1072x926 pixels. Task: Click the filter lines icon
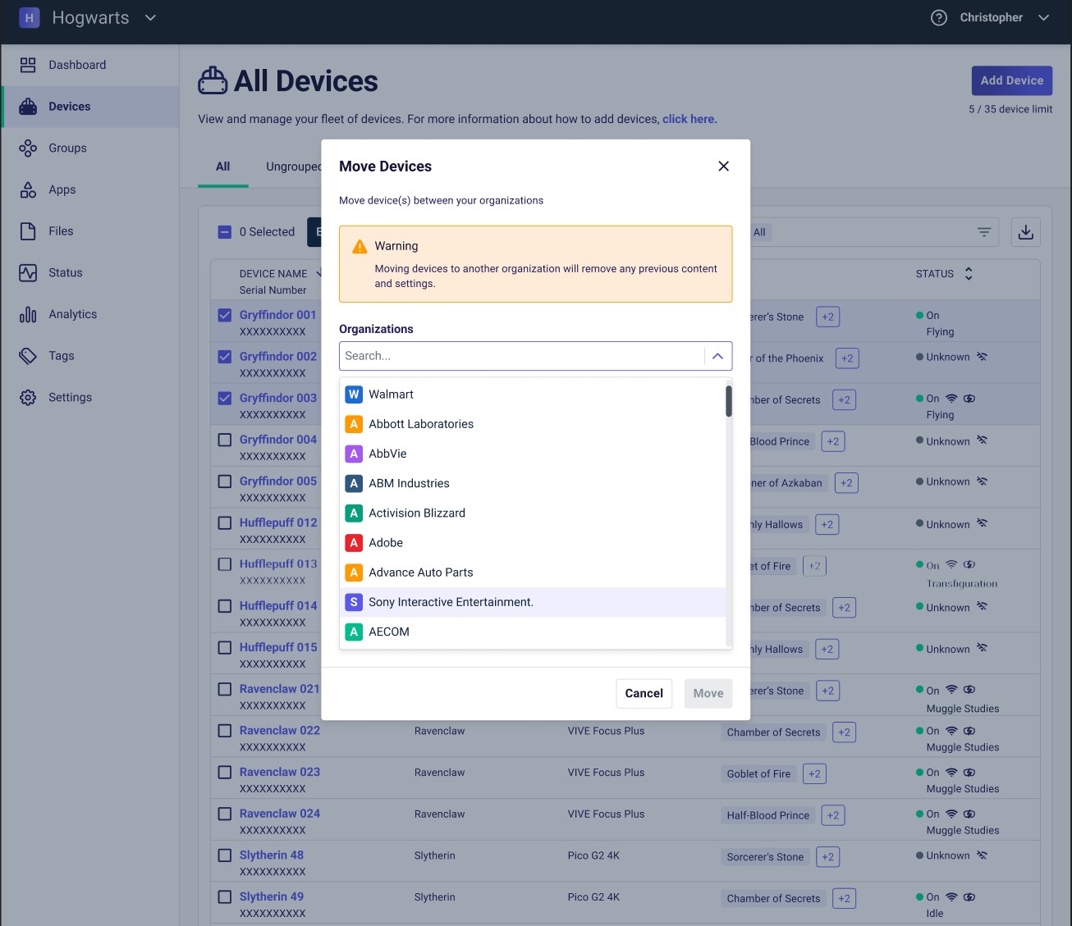coord(984,232)
